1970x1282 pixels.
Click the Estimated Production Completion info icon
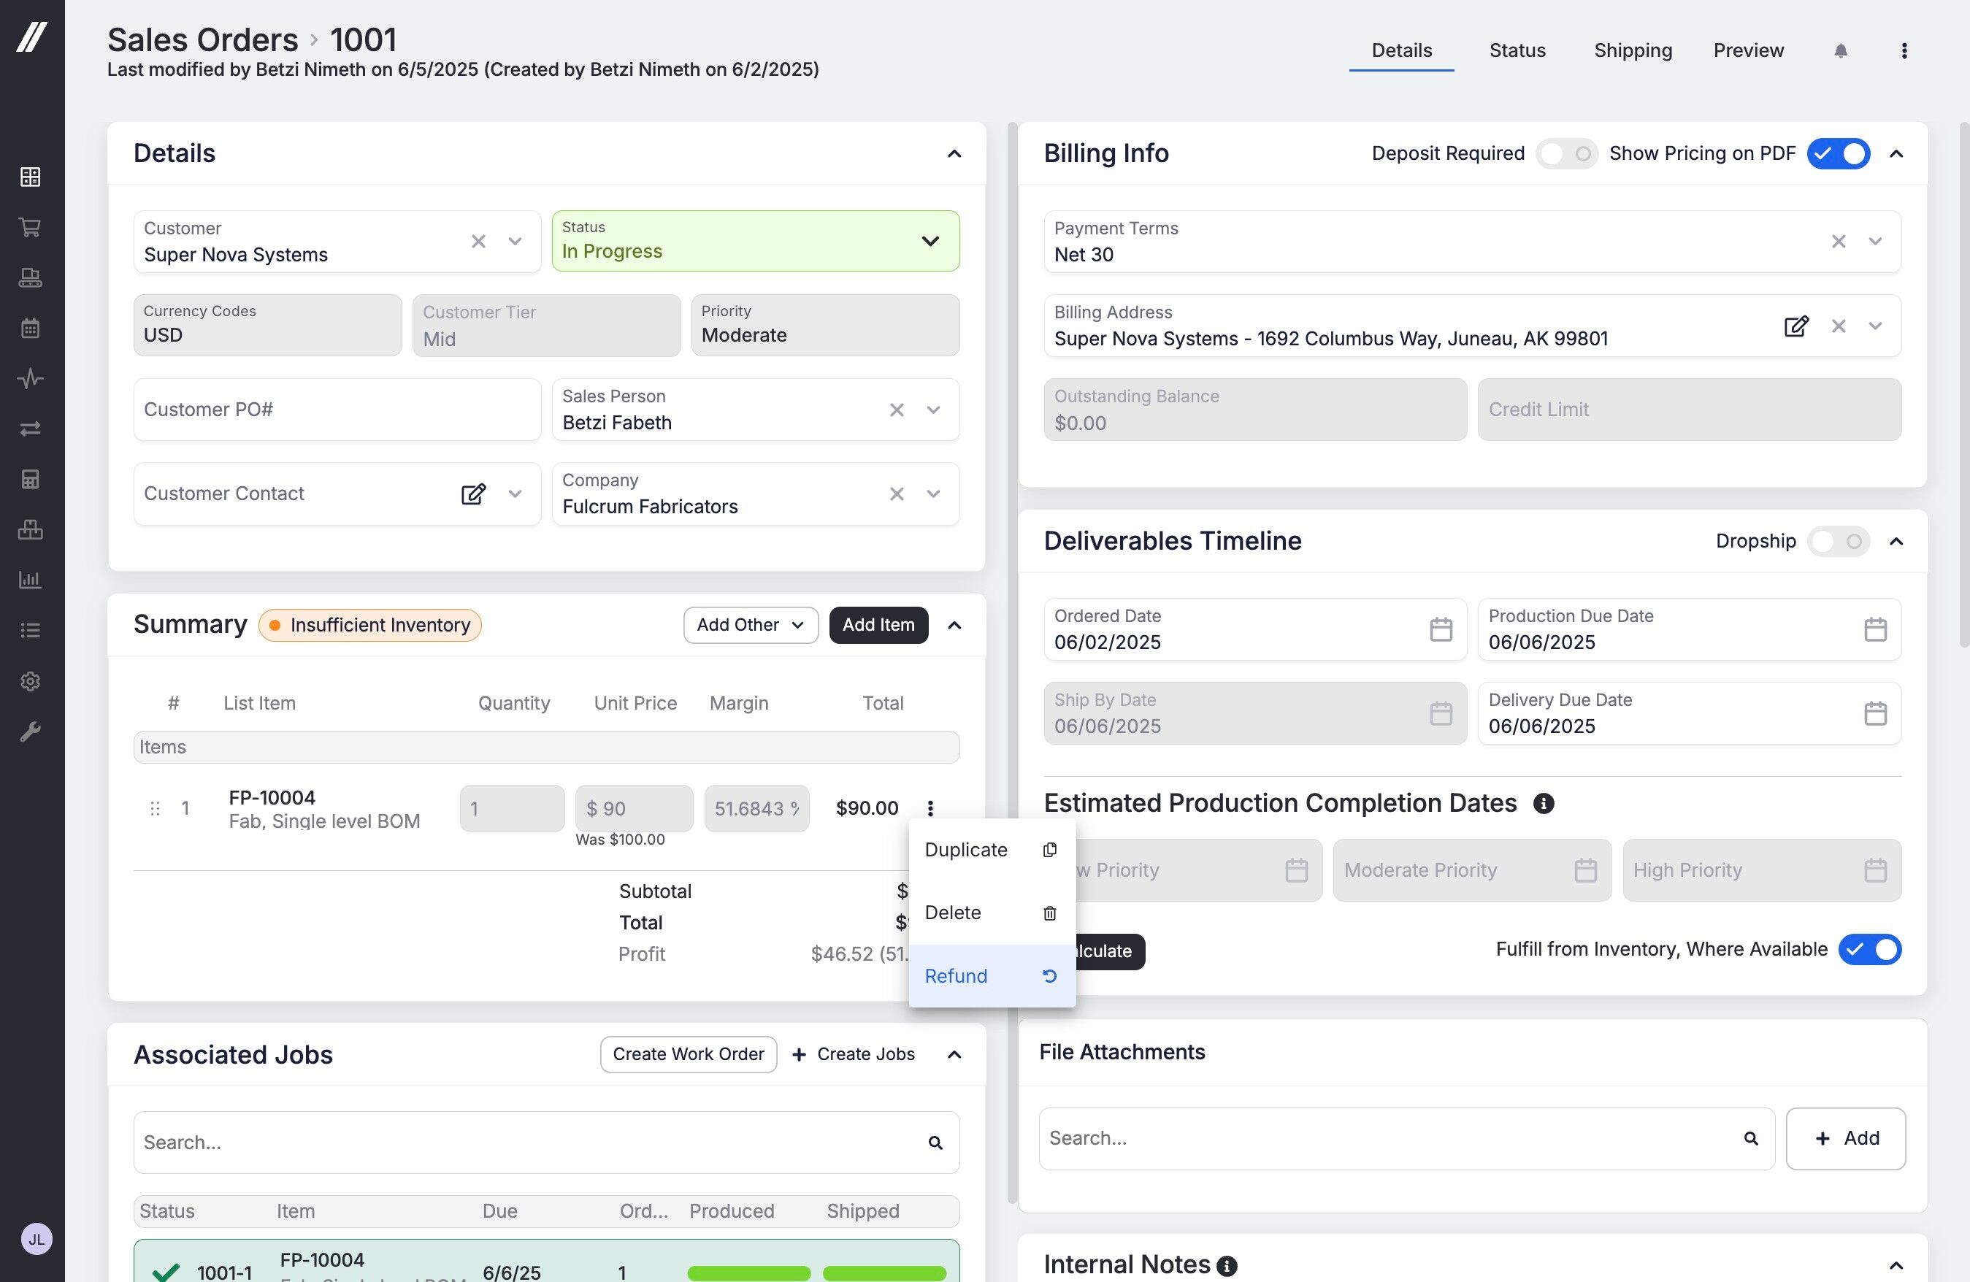1543,803
